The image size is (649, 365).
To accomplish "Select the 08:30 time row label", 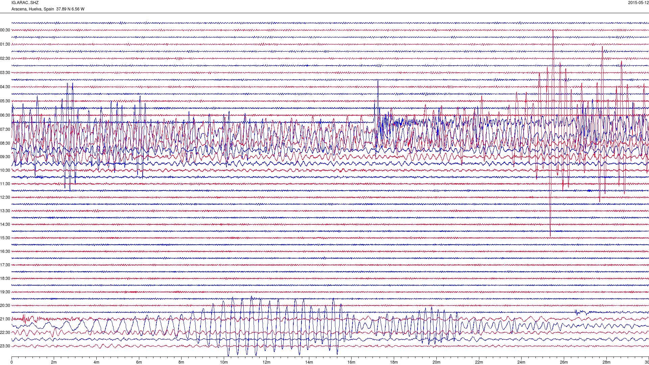I will point(5,143).
